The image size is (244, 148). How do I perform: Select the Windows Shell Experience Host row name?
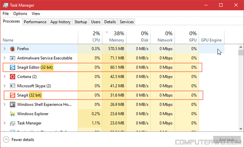coord(44,104)
